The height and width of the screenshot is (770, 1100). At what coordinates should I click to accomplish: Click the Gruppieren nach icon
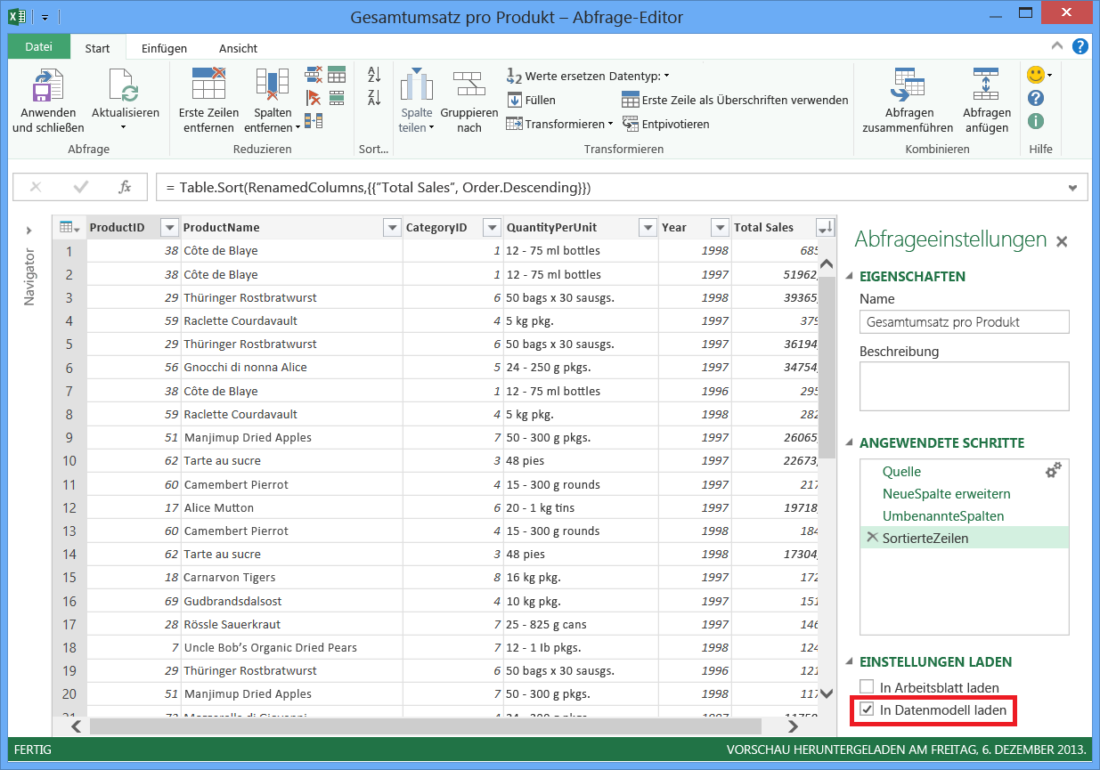(x=469, y=85)
